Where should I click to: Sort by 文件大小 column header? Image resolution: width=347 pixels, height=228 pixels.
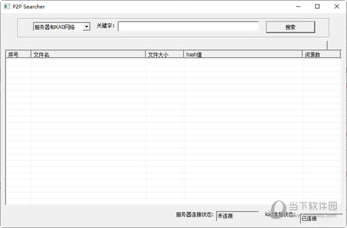coord(164,54)
